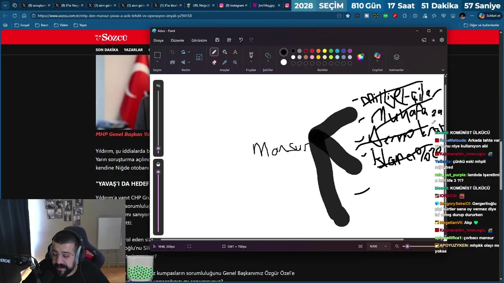Click the Undo arrow in Paint
Viewport: 504px width, 283px height.
pos(241,40)
